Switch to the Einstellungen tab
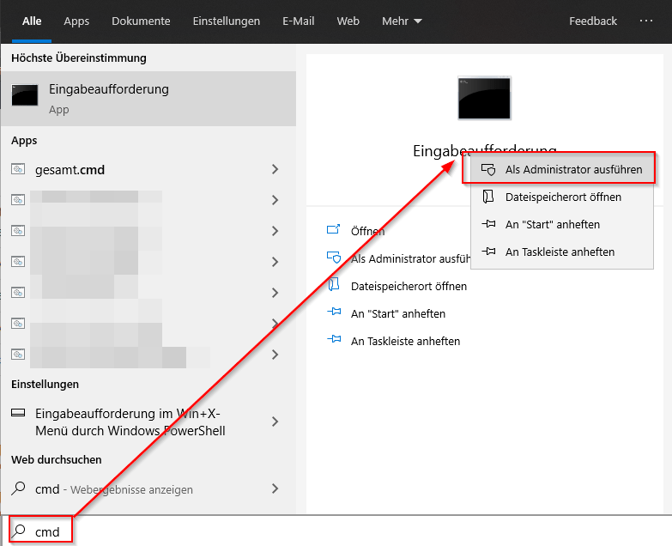 226,21
